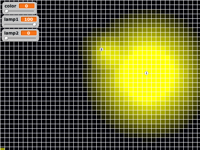Click the color slider handle
This screenshot has height=150, width=200.
[7, 11]
